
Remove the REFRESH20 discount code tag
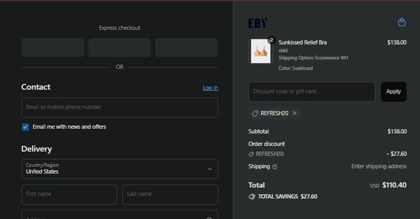tap(294, 113)
